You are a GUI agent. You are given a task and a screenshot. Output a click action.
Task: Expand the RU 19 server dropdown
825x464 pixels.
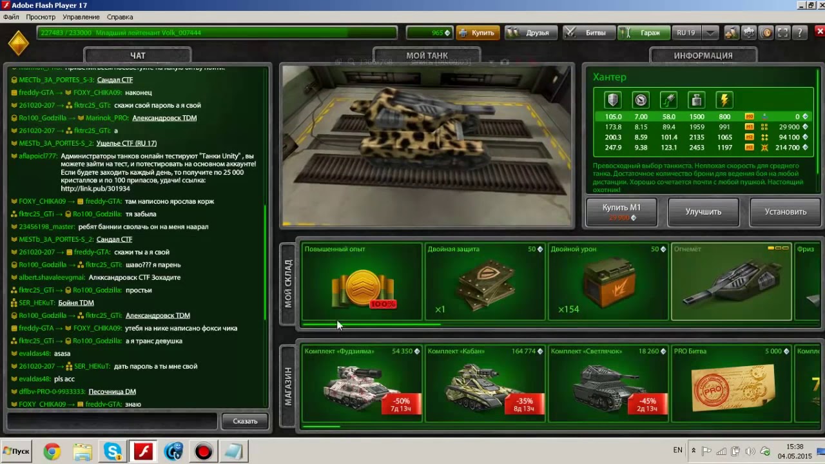[x=710, y=33]
